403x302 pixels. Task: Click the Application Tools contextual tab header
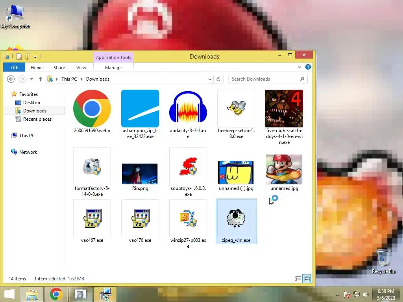(113, 57)
